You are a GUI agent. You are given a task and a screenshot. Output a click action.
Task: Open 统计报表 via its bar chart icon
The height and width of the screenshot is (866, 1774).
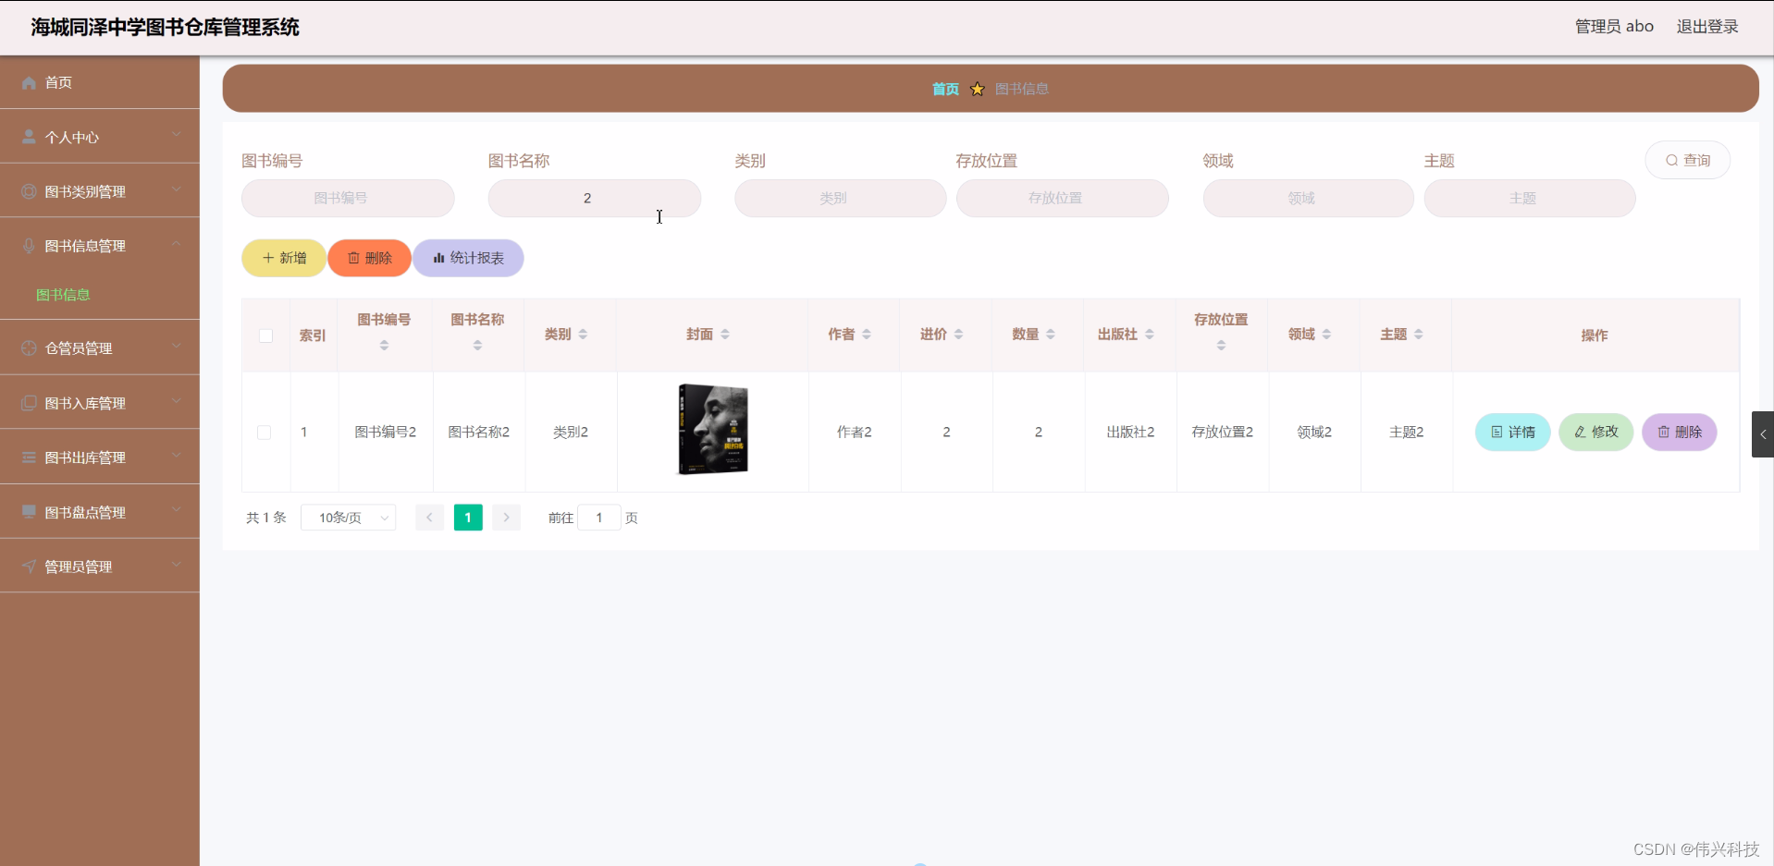pos(437,258)
